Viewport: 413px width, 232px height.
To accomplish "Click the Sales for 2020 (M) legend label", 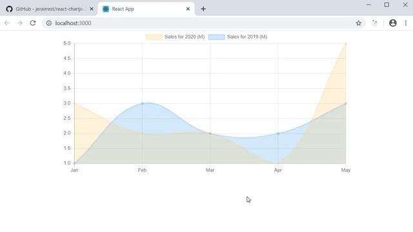I will (185, 37).
